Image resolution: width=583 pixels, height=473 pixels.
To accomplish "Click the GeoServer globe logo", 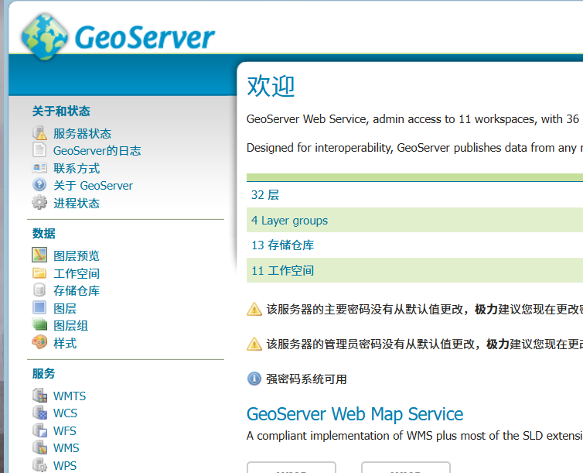I will click(45, 36).
